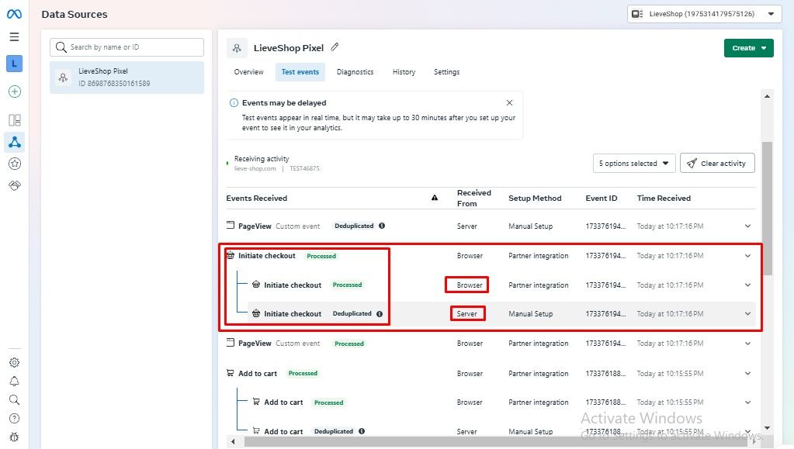The height and width of the screenshot is (449, 794).
Task: Expand top Add to cart row chevron
Action: pos(747,374)
